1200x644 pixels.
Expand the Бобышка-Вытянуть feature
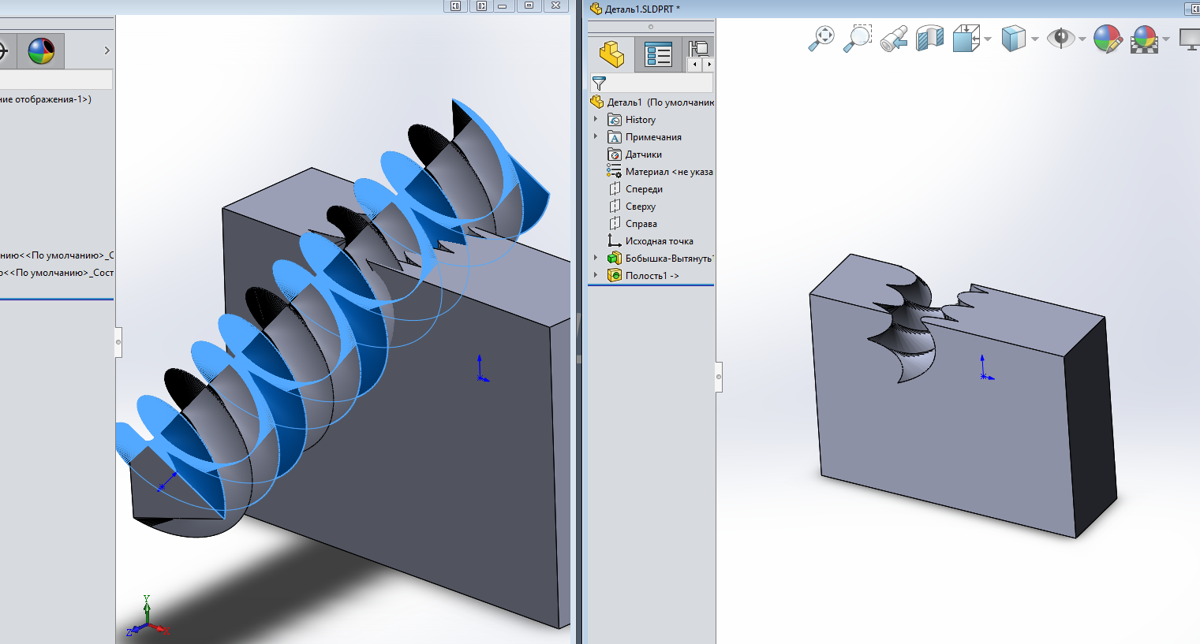[596, 259]
